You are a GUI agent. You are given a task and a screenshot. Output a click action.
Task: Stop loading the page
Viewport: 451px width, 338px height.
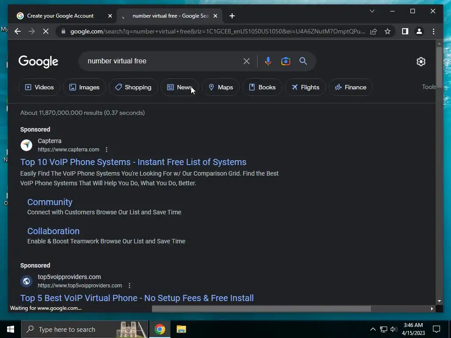pos(46,31)
